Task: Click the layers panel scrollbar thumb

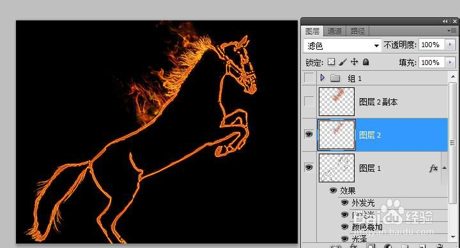Action: click(453, 143)
